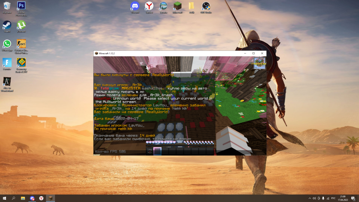359x202 pixels.
Task: Switch the input language РУС indicator
Action: tap(334, 198)
